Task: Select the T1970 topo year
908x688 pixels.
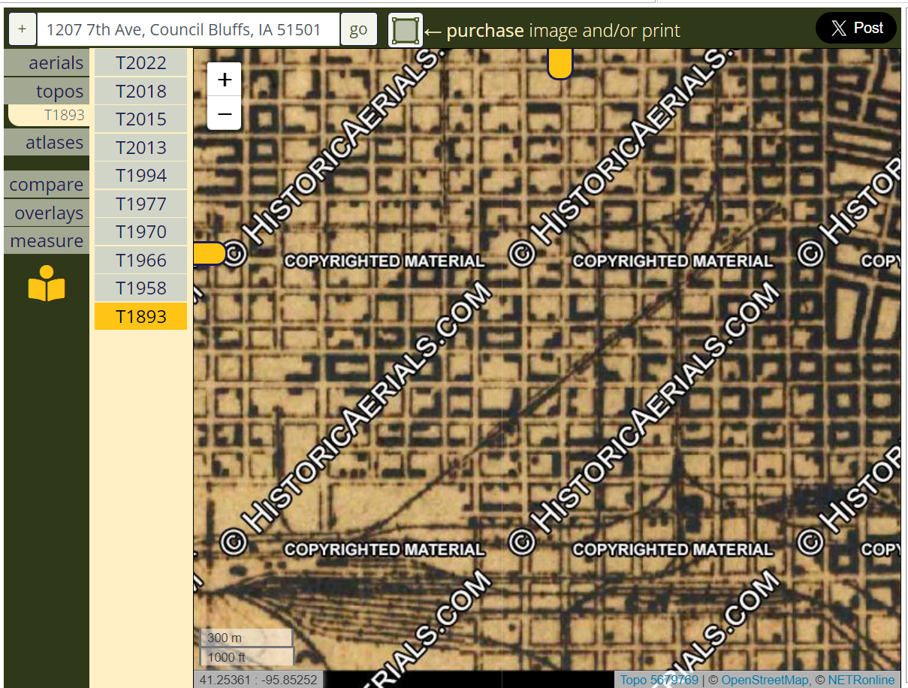Action: (x=141, y=231)
